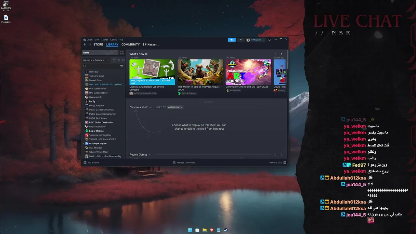Open the Steam menu
The height and width of the screenshot is (234, 416).
pyautogui.click(x=89, y=40)
